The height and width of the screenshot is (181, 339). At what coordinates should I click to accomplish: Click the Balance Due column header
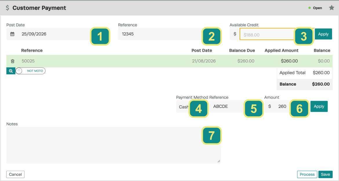[x=242, y=51]
